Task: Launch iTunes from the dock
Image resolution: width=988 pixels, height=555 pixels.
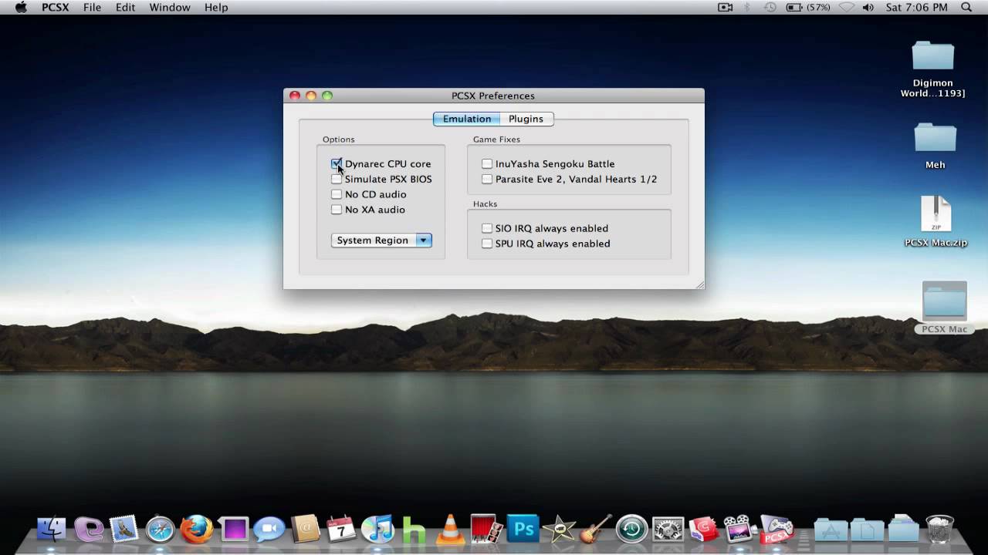Action: [377, 529]
